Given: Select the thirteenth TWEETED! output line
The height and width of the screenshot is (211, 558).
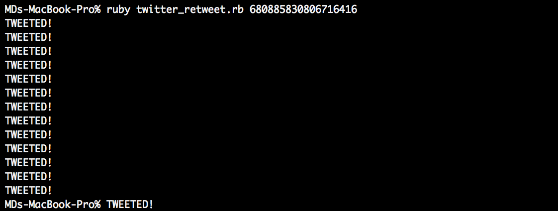Looking at the screenshot, I should coord(28,191).
